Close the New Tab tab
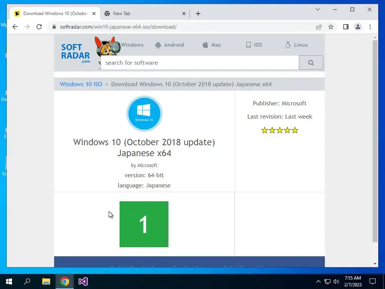Viewport: 385px width, 289px height. click(183, 14)
